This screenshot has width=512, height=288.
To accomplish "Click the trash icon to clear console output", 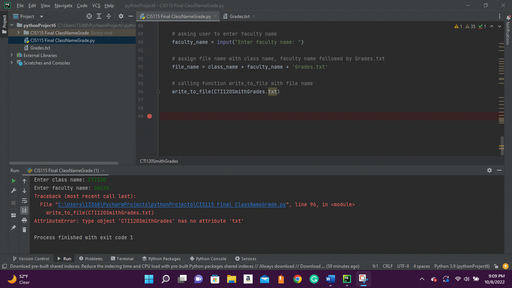I will pyautogui.click(x=24, y=229).
